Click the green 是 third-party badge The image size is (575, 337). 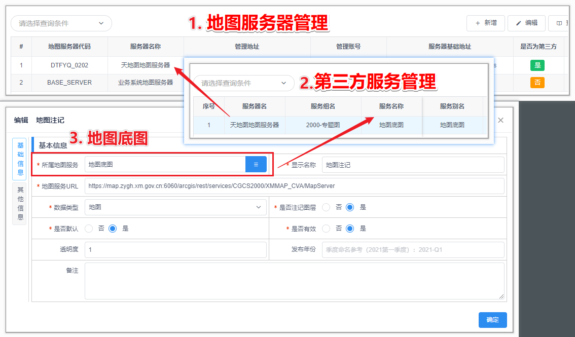pyautogui.click(x=537, y=65)
